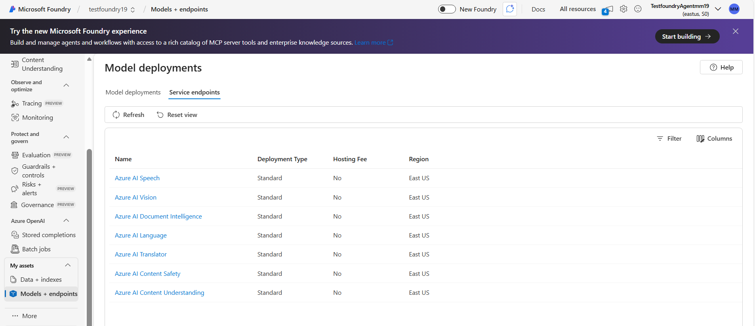The height and width of the screenshot is (326, 755).
Task: Open the Azure AI Translator endpoint
Action: [141, 254]
